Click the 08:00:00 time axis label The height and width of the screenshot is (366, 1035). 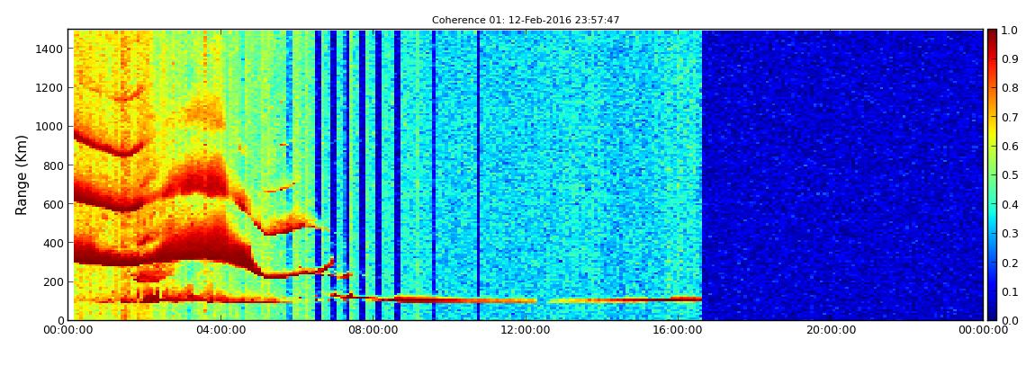point(373,330)
